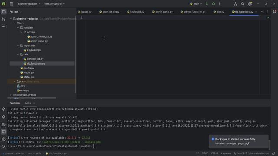Open Search Everywhere magnifier icon

tap(242, 4)
